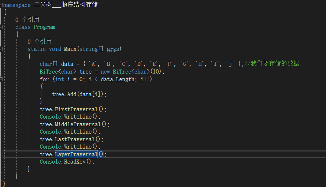326x187 pixels.
Task: Collapse the Main method block
Action: point(1,49)
